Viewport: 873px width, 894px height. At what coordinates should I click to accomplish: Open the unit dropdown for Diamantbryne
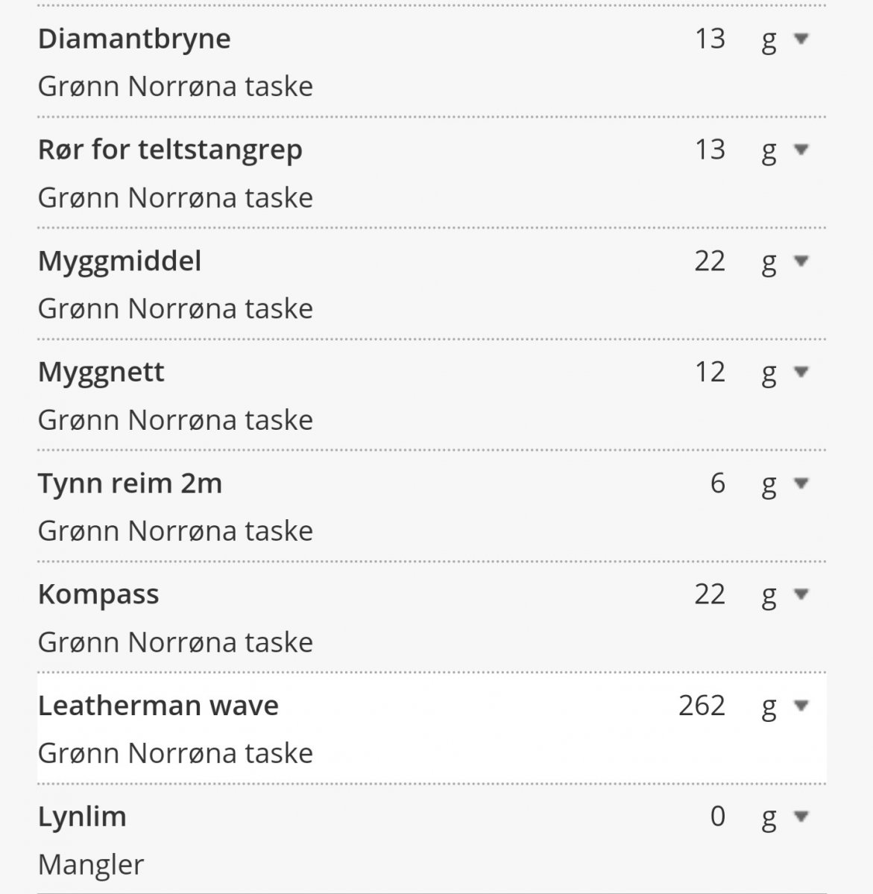point(801,39)
